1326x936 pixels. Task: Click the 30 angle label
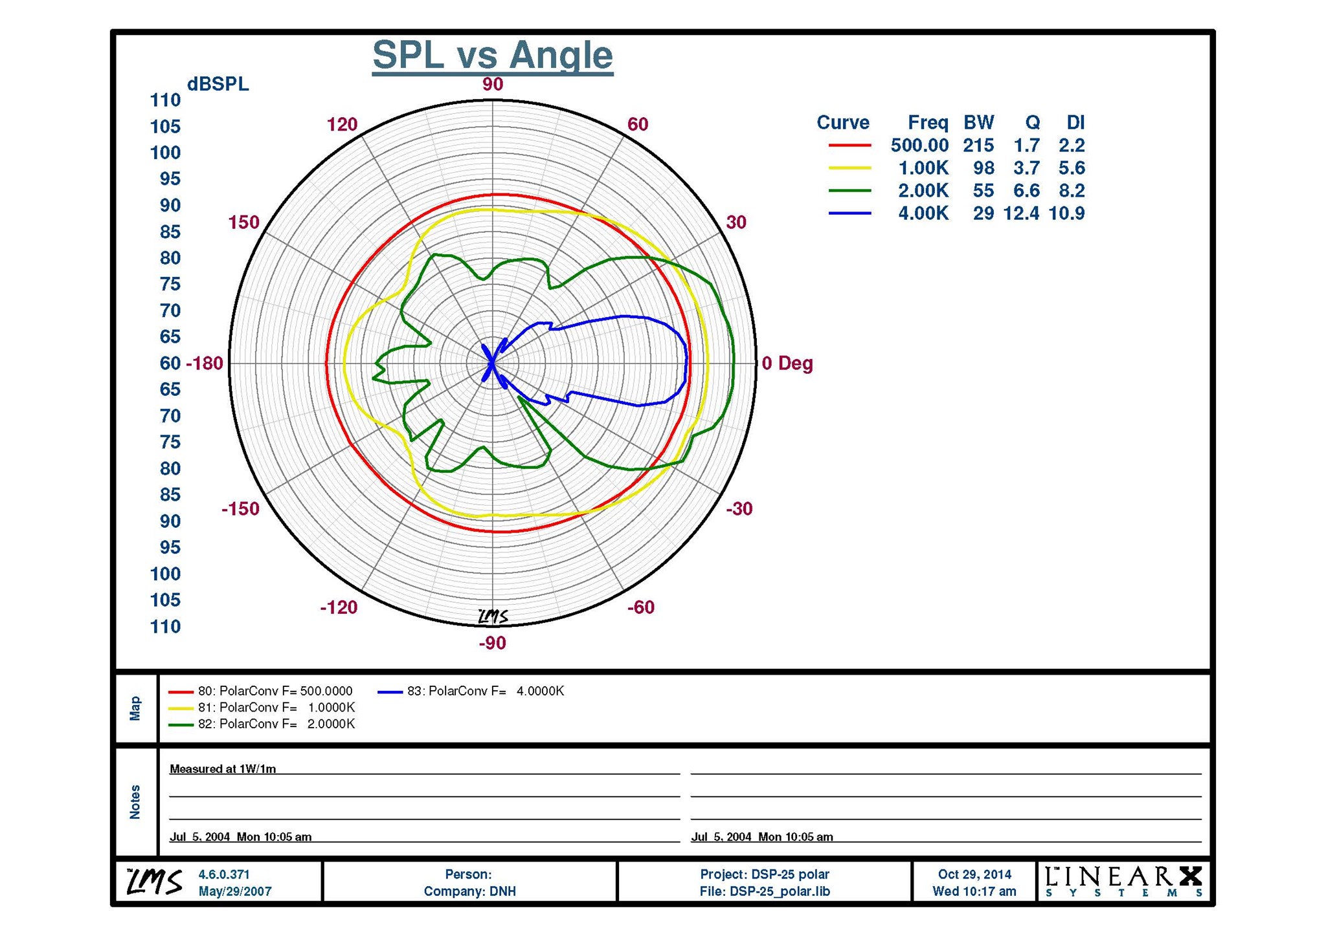point(736,223)
